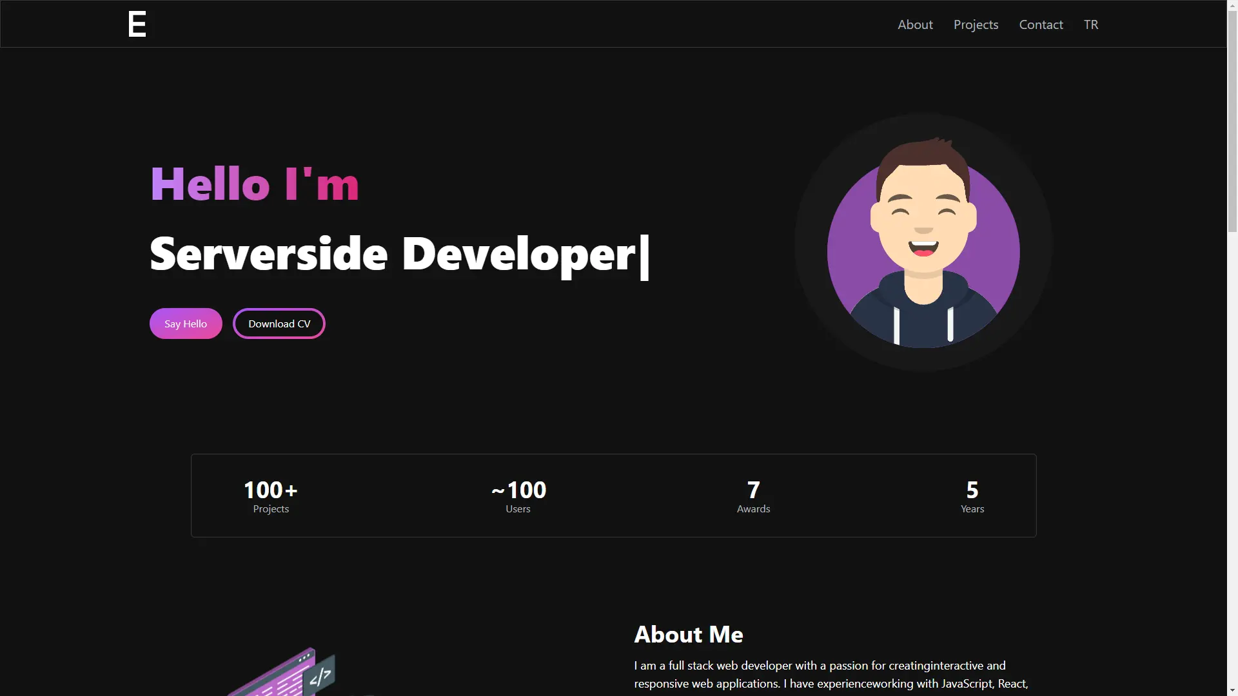Click the About Me paragraph text
Screen dimensions: 1238x696
(x=830, y=675)
